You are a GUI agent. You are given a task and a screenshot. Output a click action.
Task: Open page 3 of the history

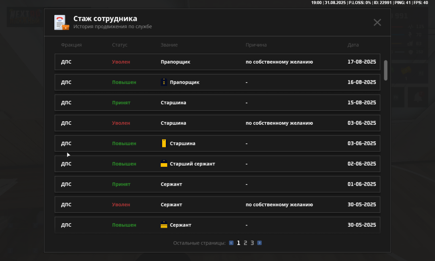coord(252,243)
